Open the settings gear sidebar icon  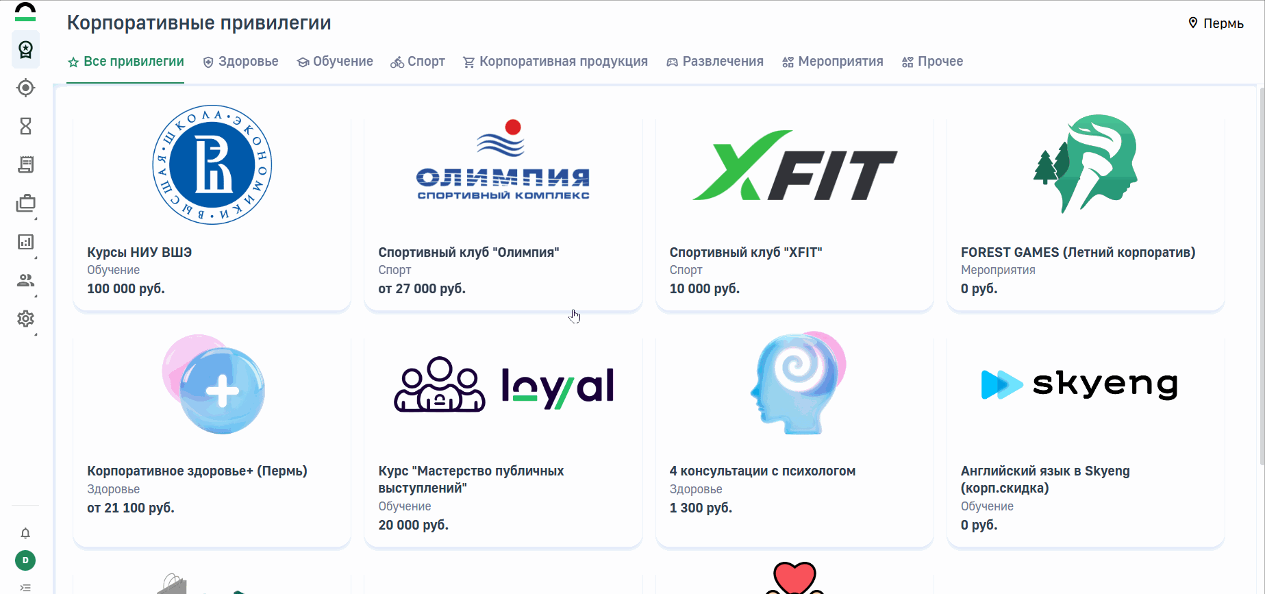tap(25, 319)
